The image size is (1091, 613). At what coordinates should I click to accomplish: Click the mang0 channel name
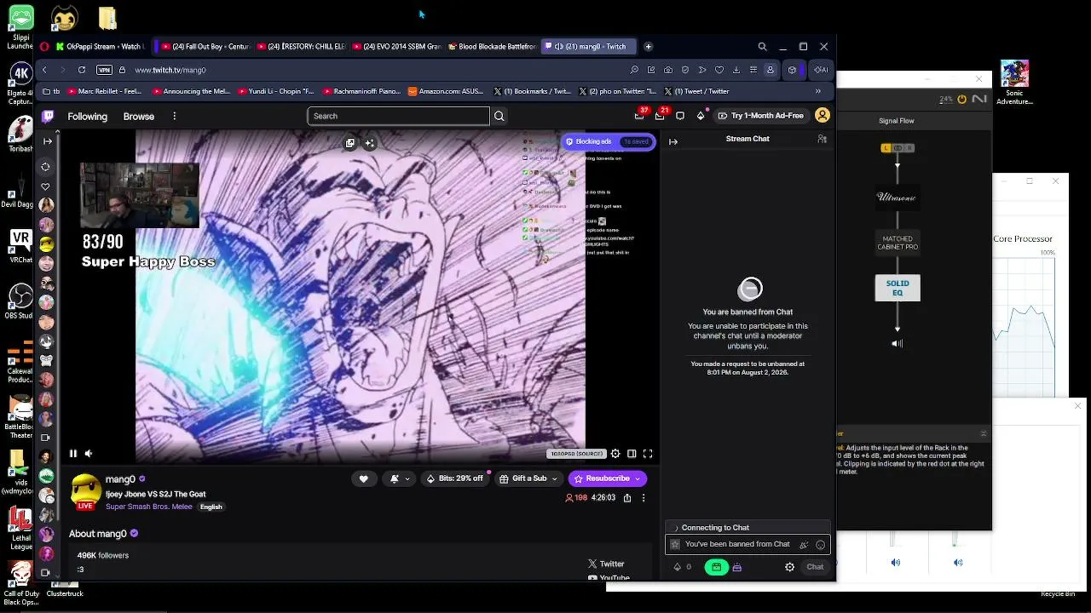pos(120,479)
